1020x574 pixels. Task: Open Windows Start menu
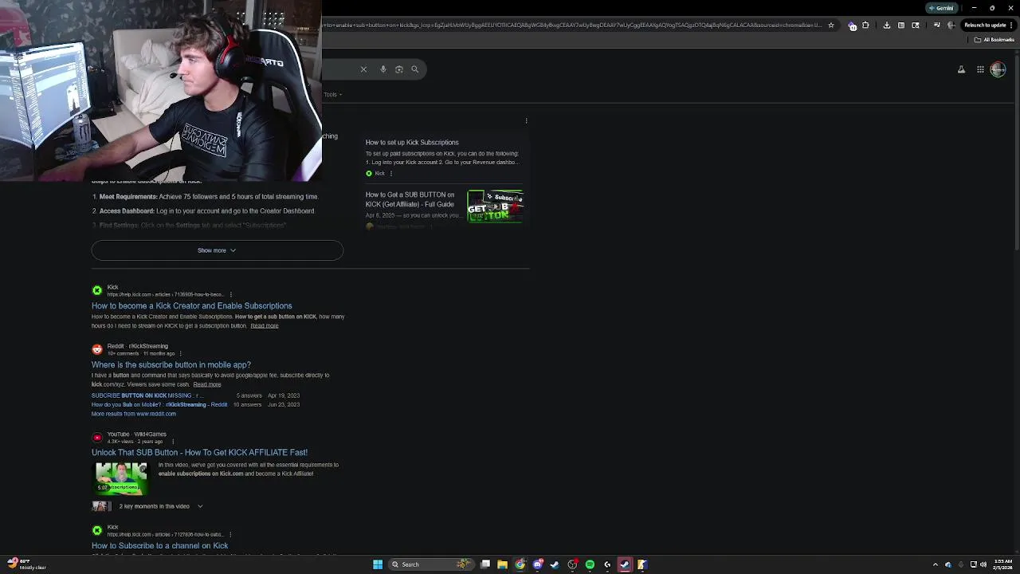pyautogui.click(x=378, y=564)
